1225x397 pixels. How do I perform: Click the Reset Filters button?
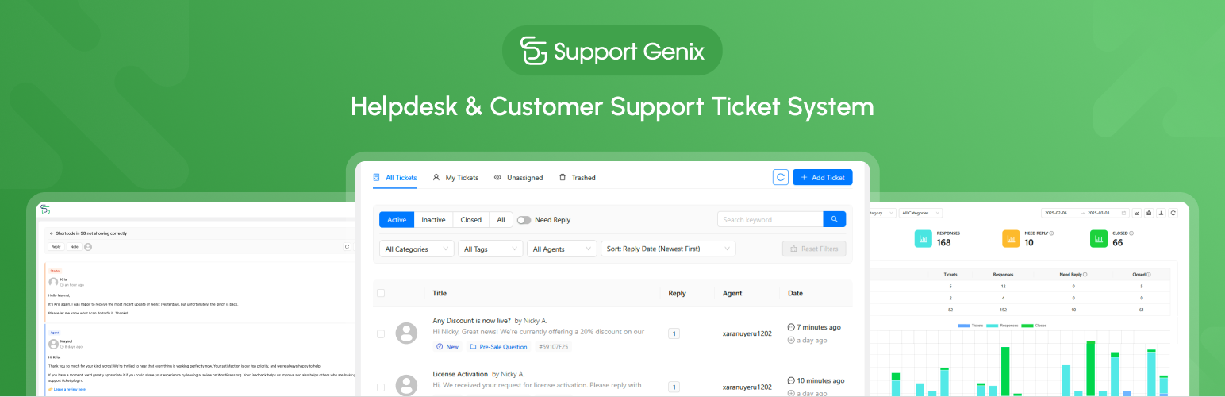coord(814,249)
